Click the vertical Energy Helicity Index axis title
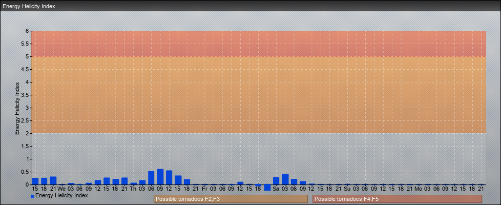501x205 pixels. click(x=17, y=108)
